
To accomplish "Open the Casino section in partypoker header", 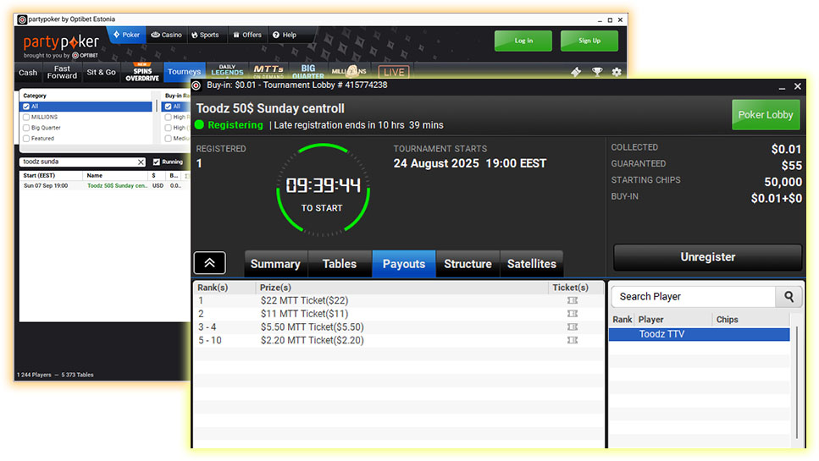I will (x=167, y=35).
